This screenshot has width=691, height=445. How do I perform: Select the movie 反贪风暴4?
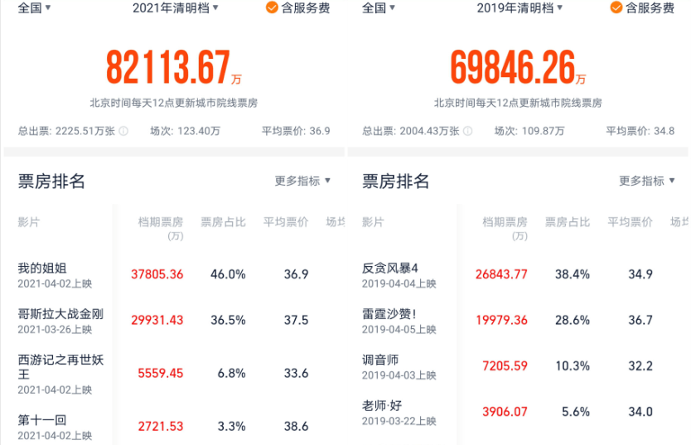[390, 268]
